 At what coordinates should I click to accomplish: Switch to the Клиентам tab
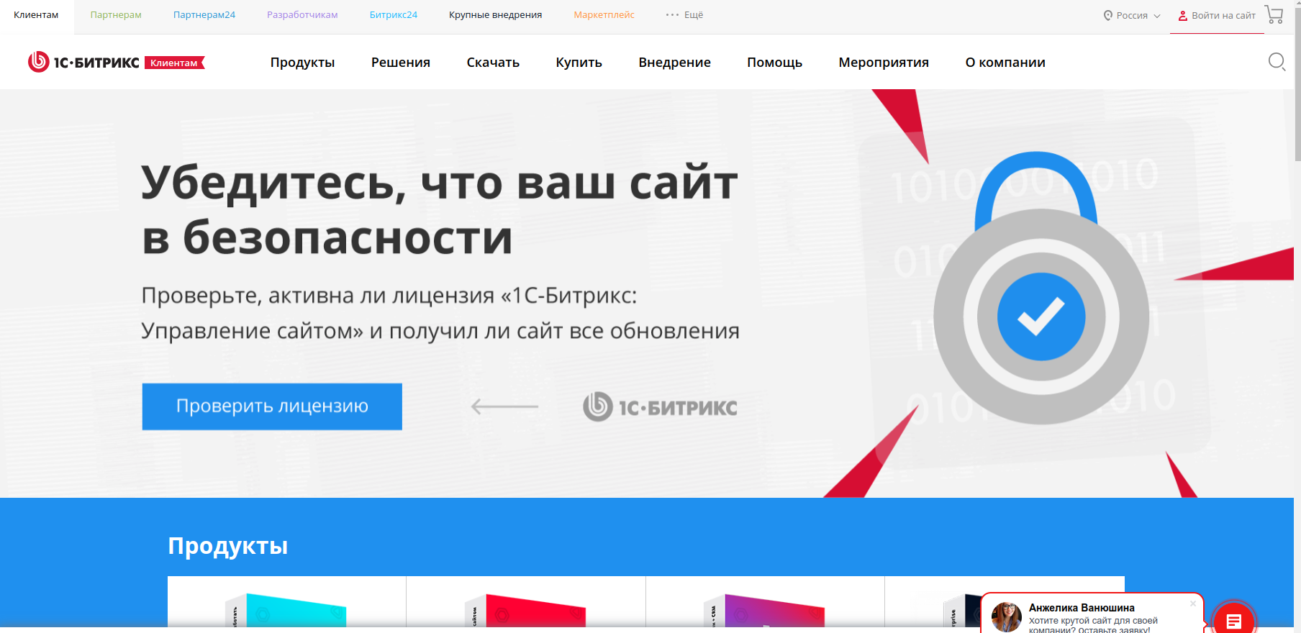(x=36, y=15)
